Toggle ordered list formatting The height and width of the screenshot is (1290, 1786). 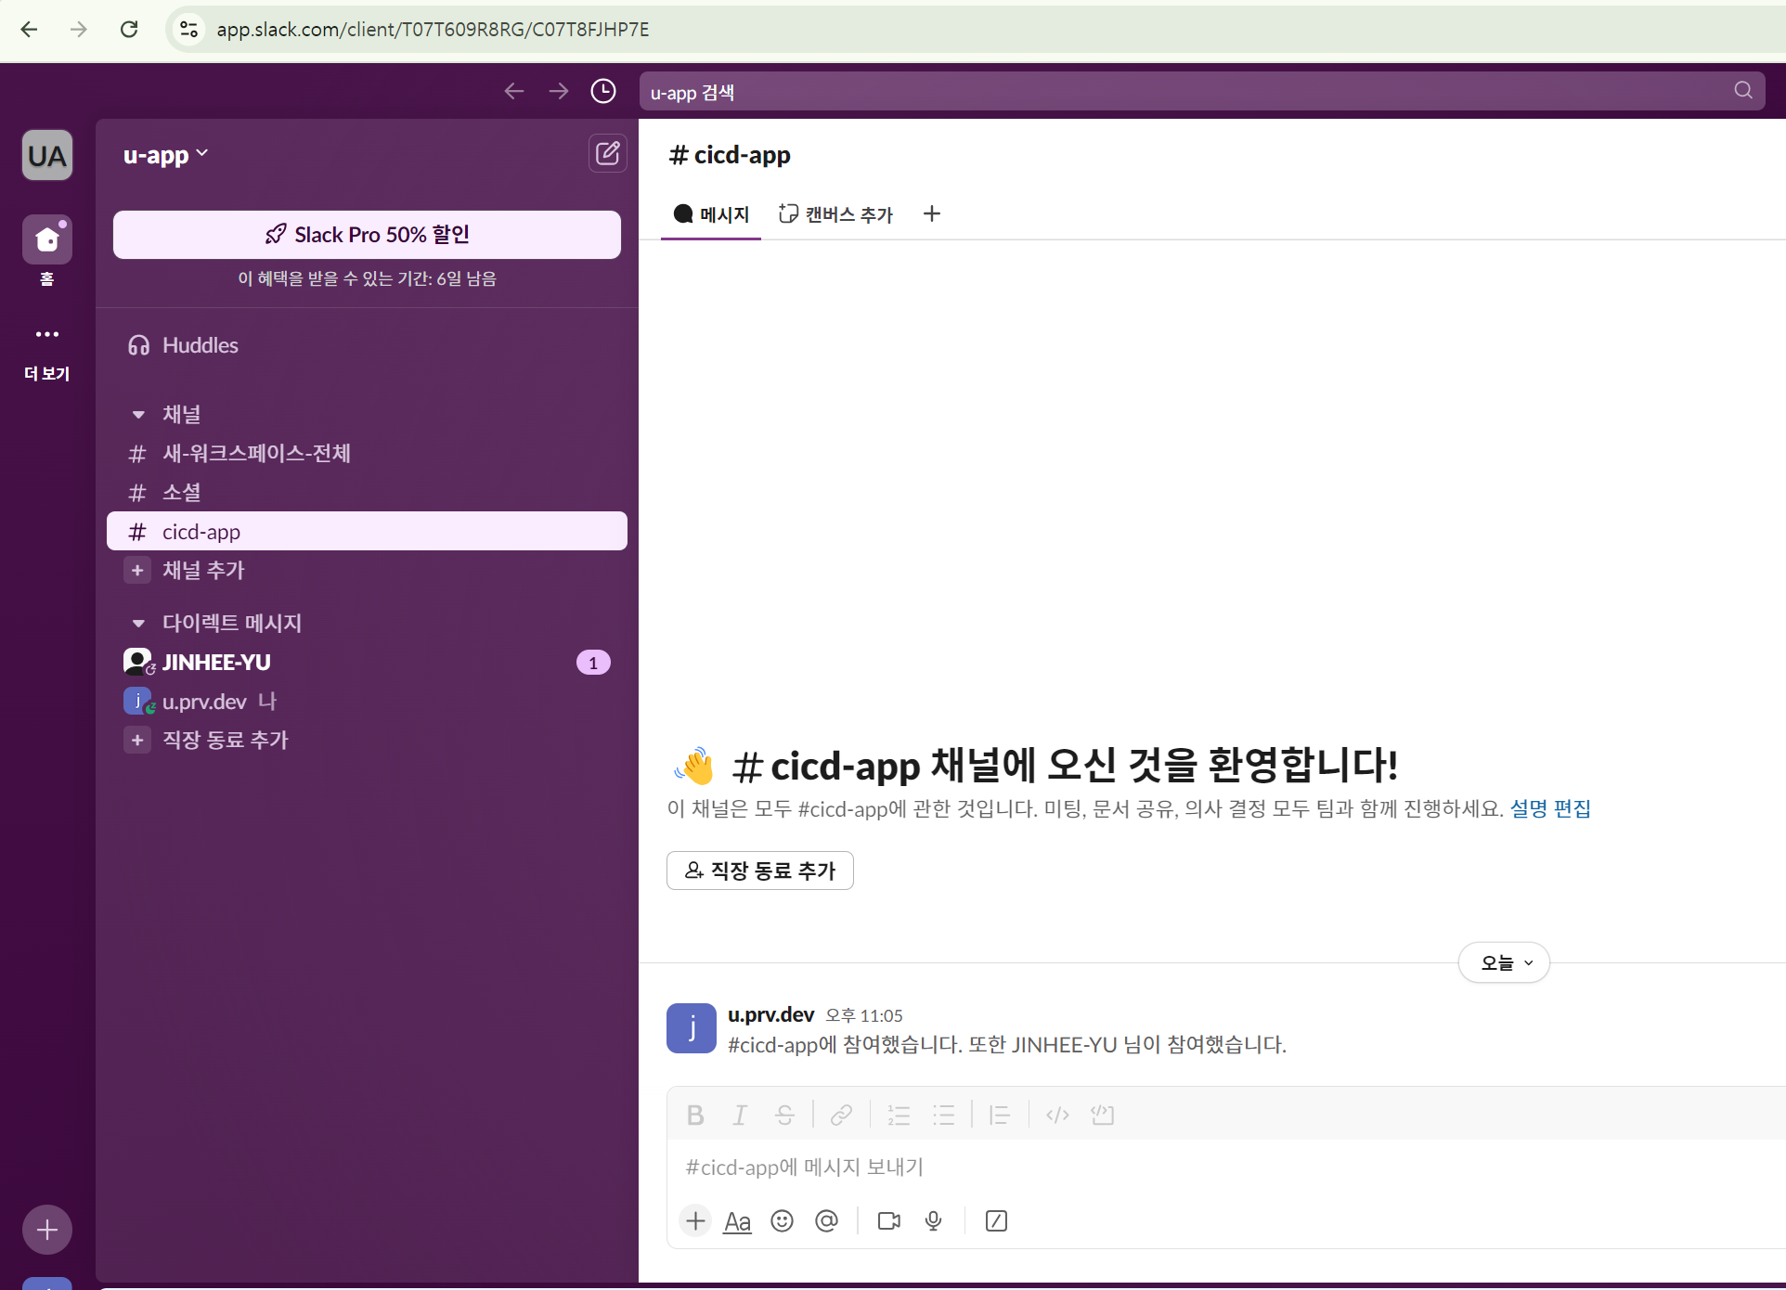(899, 1115)
